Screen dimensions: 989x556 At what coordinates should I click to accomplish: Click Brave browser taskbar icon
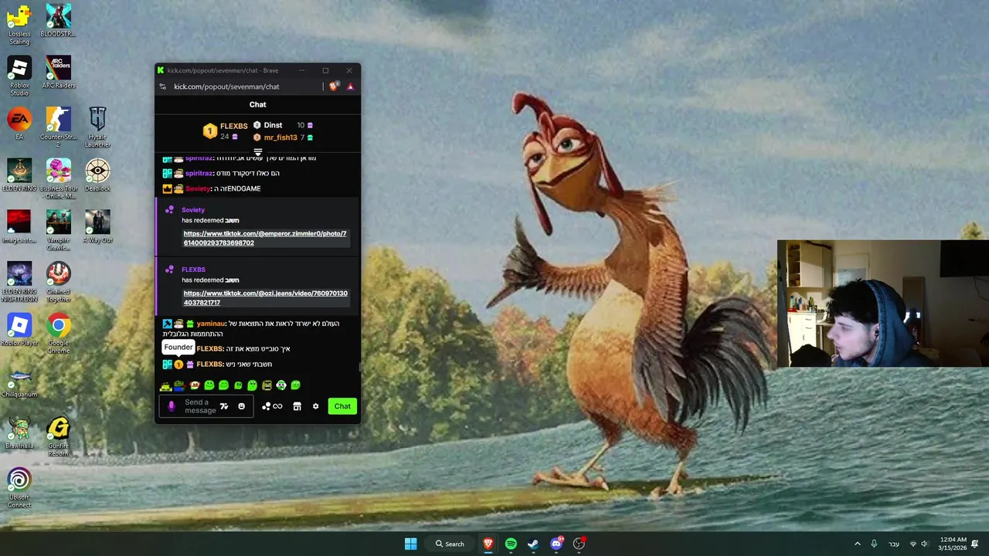488,544
